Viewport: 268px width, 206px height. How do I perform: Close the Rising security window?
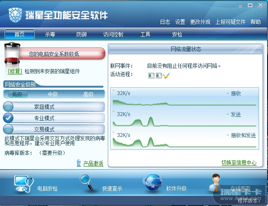pyautogui.click(x=260, y=5)
